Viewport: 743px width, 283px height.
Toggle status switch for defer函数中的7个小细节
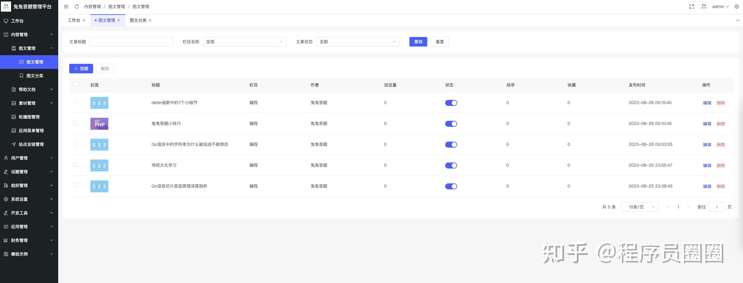click(451, 103)
